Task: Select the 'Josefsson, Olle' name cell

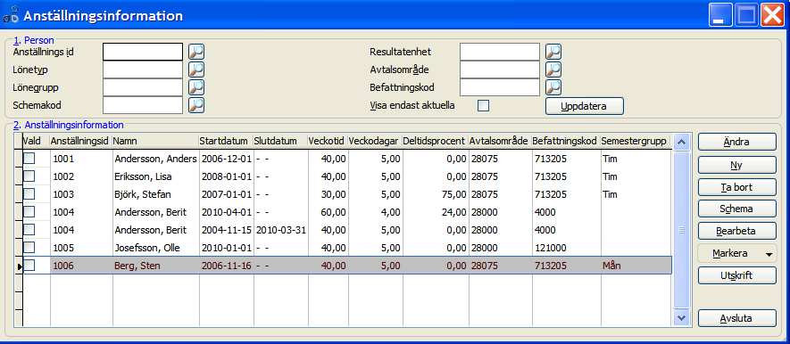Action: point(155,248)
